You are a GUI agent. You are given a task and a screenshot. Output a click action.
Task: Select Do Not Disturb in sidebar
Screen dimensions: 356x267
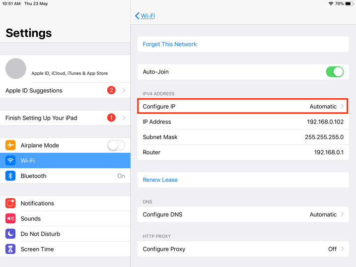pos(65,234)
